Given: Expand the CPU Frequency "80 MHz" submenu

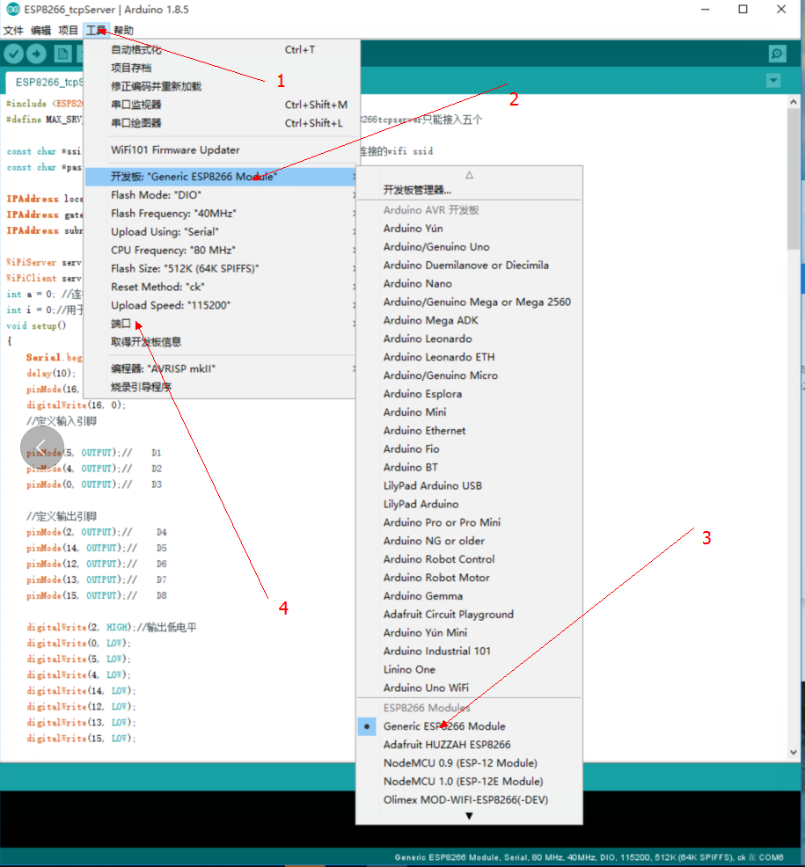Looking at the screenshot, I should 222,250.
